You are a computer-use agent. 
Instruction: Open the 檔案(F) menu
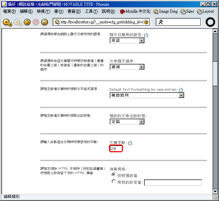tap(9, 11)
